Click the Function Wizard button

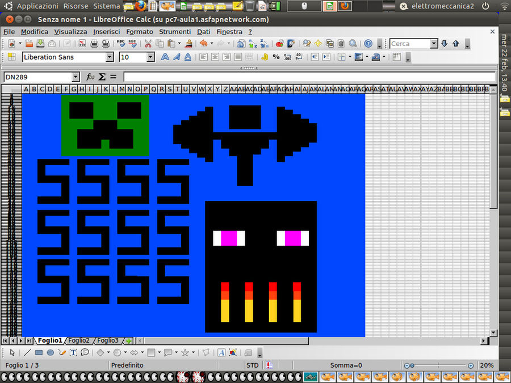point(90,77)
